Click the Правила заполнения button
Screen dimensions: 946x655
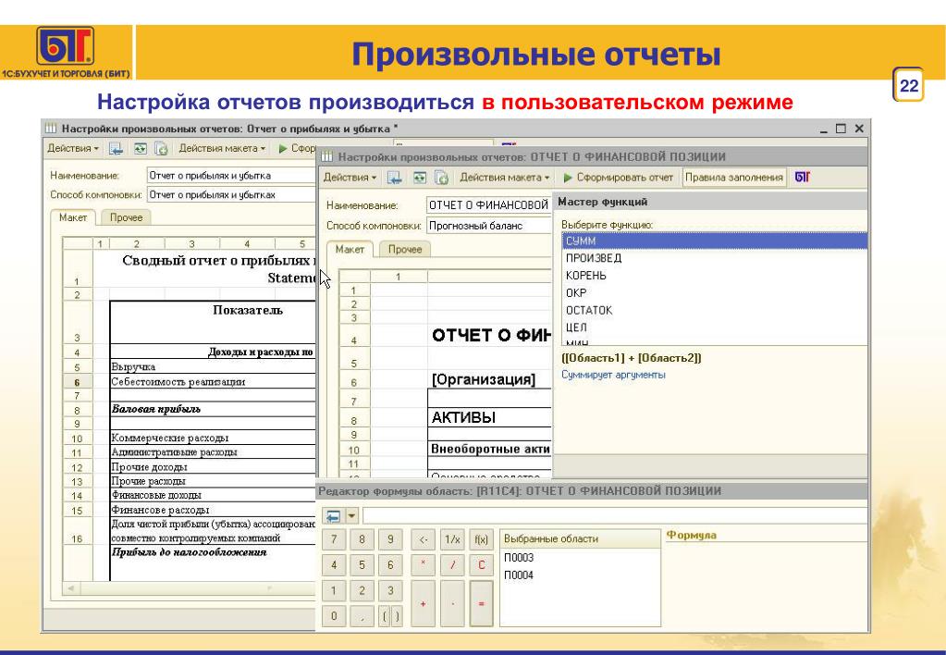coord(734,178)
